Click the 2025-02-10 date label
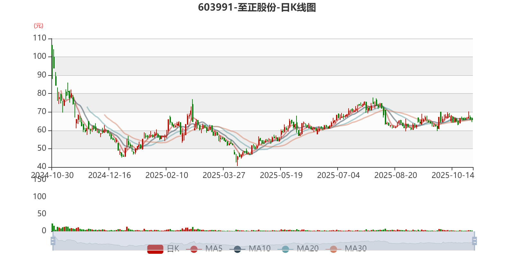514x257 pixels. click(167, 175)
